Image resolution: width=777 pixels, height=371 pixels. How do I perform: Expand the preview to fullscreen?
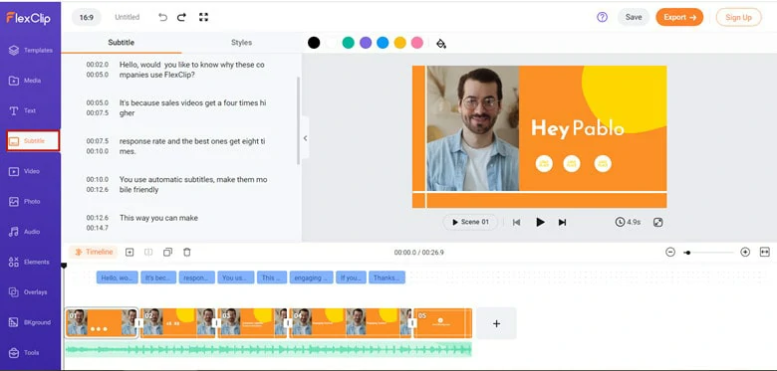pos(658,222)
